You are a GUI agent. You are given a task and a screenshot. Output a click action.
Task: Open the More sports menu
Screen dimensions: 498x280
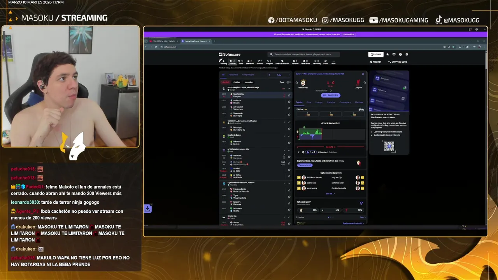tap(333, 61)
